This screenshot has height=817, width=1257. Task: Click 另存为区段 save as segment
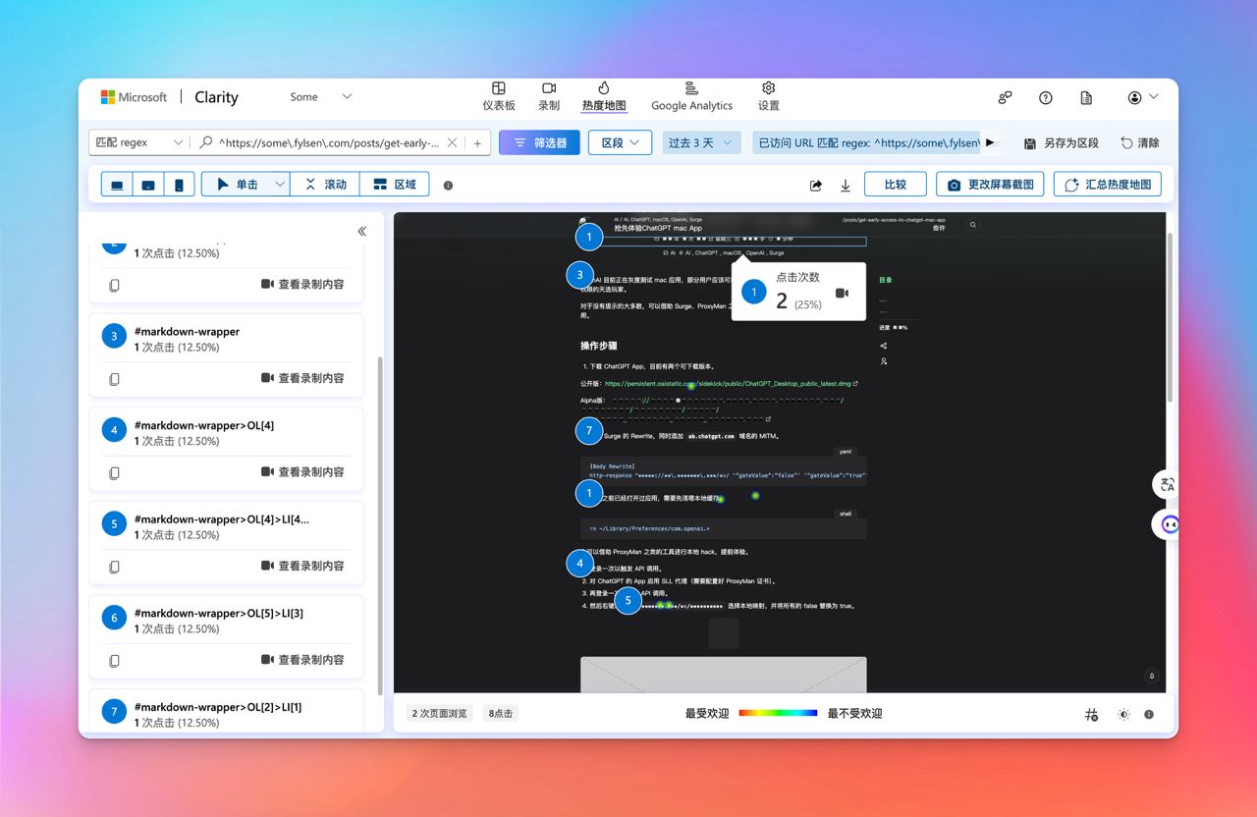coord(1061,142)
